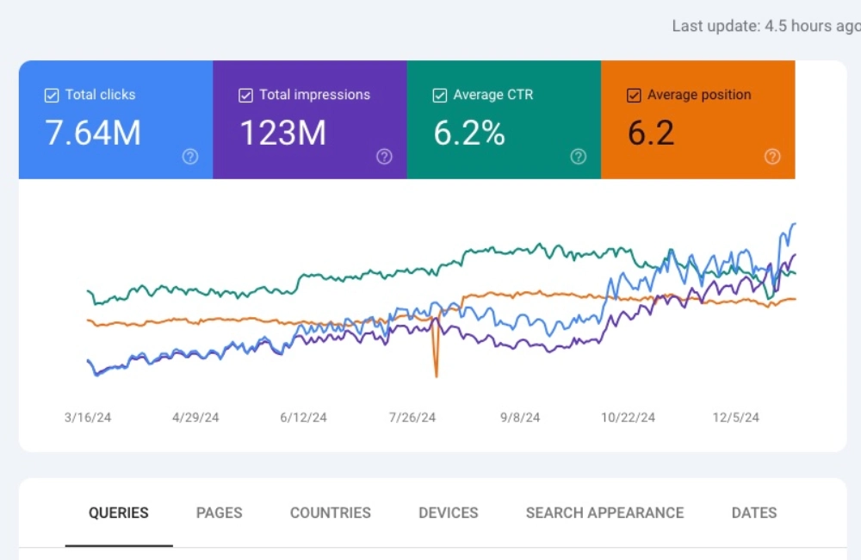
Task: Open the SEARCH APPEARANCE tab
Action: pos(604,513)
